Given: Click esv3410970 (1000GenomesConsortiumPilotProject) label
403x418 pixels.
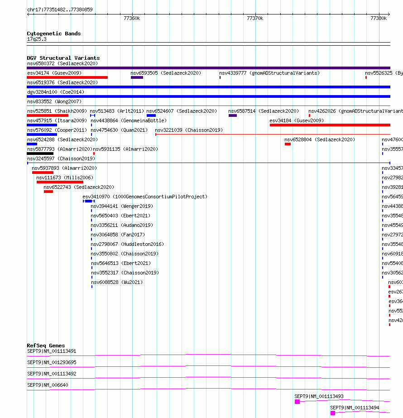Looking at the screenshot, I should pyautogui.click(x=145, y=197).
